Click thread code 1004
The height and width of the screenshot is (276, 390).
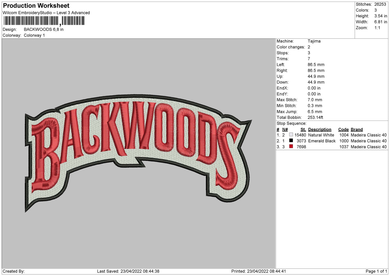[x=344, y=135]
